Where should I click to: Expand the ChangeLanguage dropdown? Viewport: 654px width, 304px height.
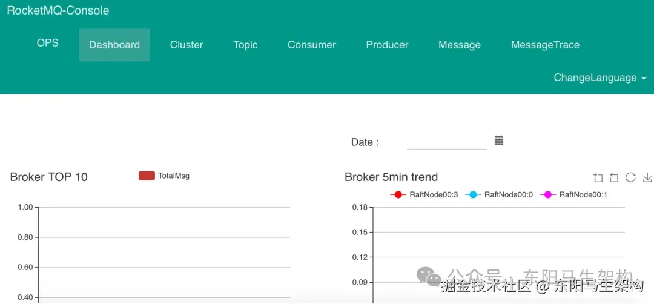click(599, 78)
